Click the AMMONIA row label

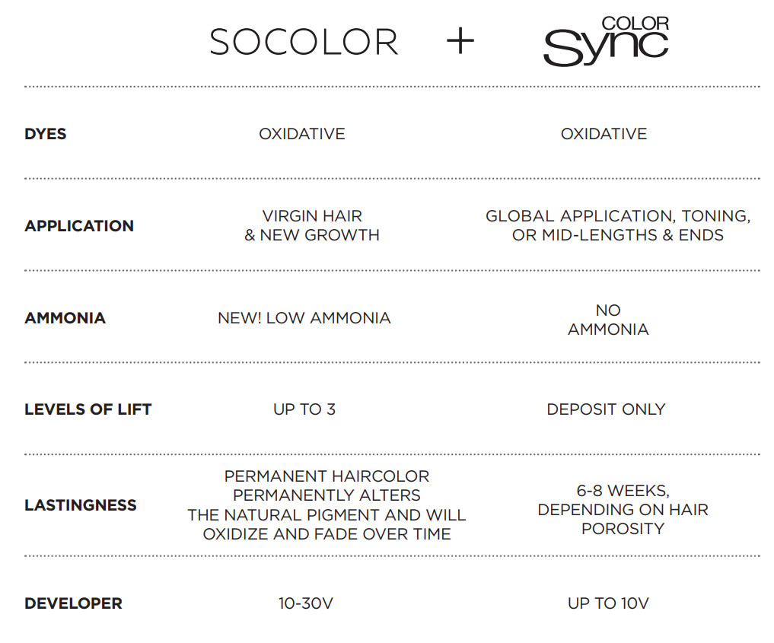[x=65, y=318]
